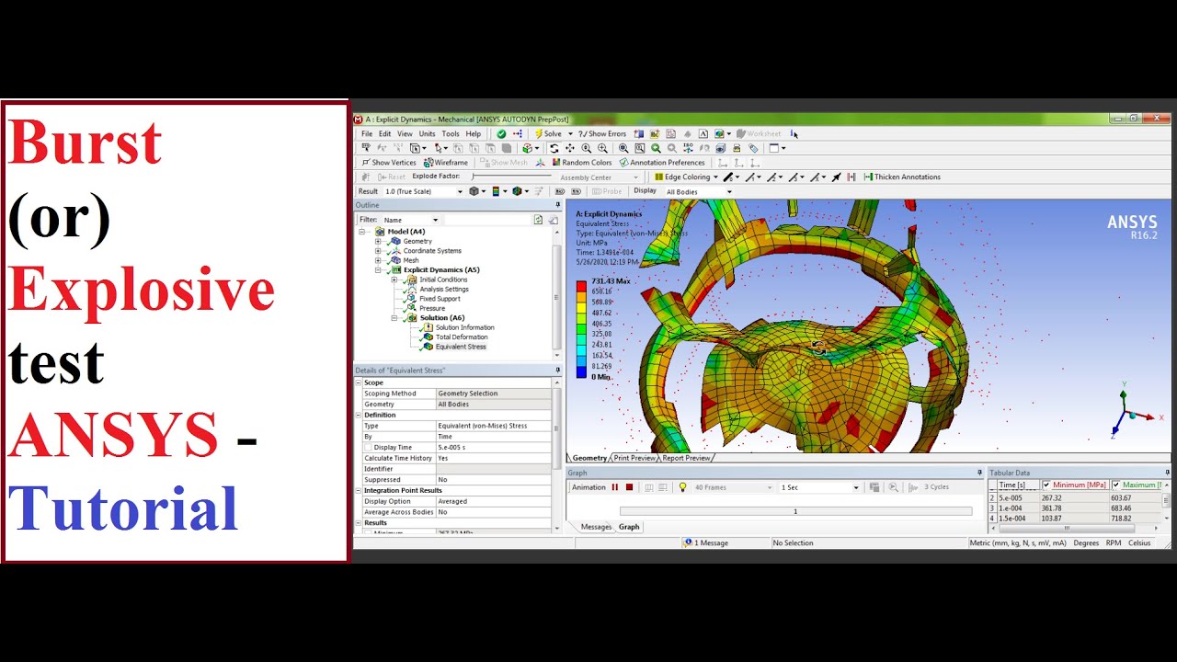The width and height of the screenshot is (1177, 662).
Task: Pause the animation
Action: [x=615, y=487]
